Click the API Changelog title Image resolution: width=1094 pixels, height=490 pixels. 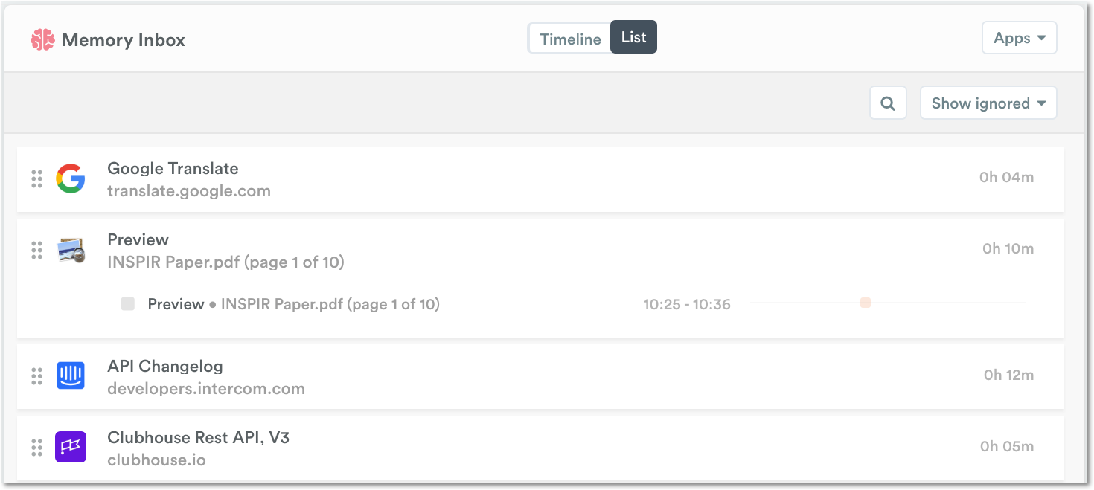coord(165,366)
